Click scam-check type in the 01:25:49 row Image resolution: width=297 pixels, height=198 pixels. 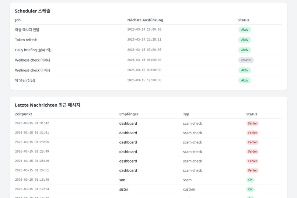tap(192, 152)
